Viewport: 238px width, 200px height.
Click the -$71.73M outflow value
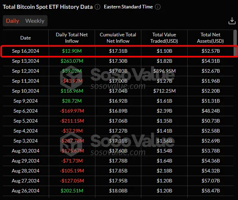click(x=72, y=161)
